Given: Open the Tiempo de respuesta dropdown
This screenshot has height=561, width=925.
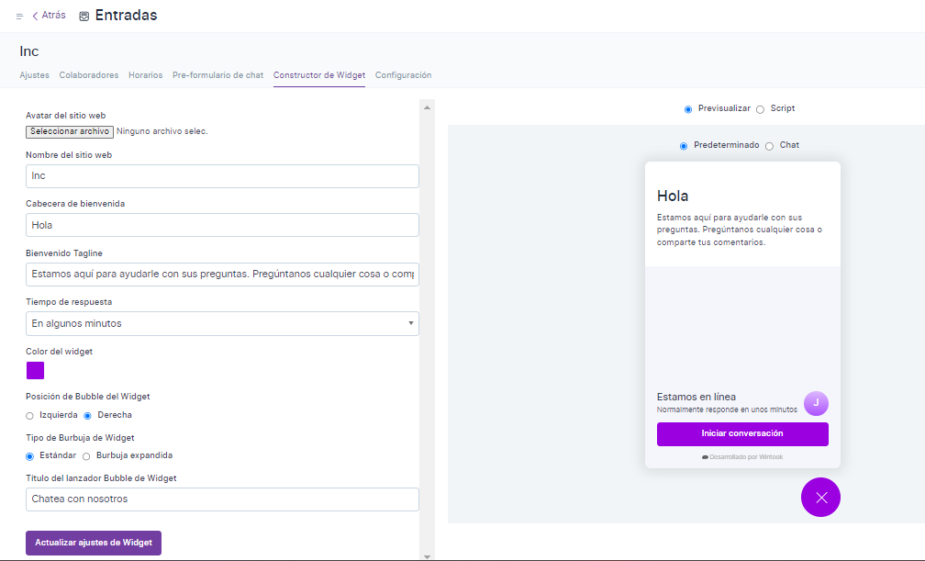Looking at the screenshot, I should coord(222,323).
